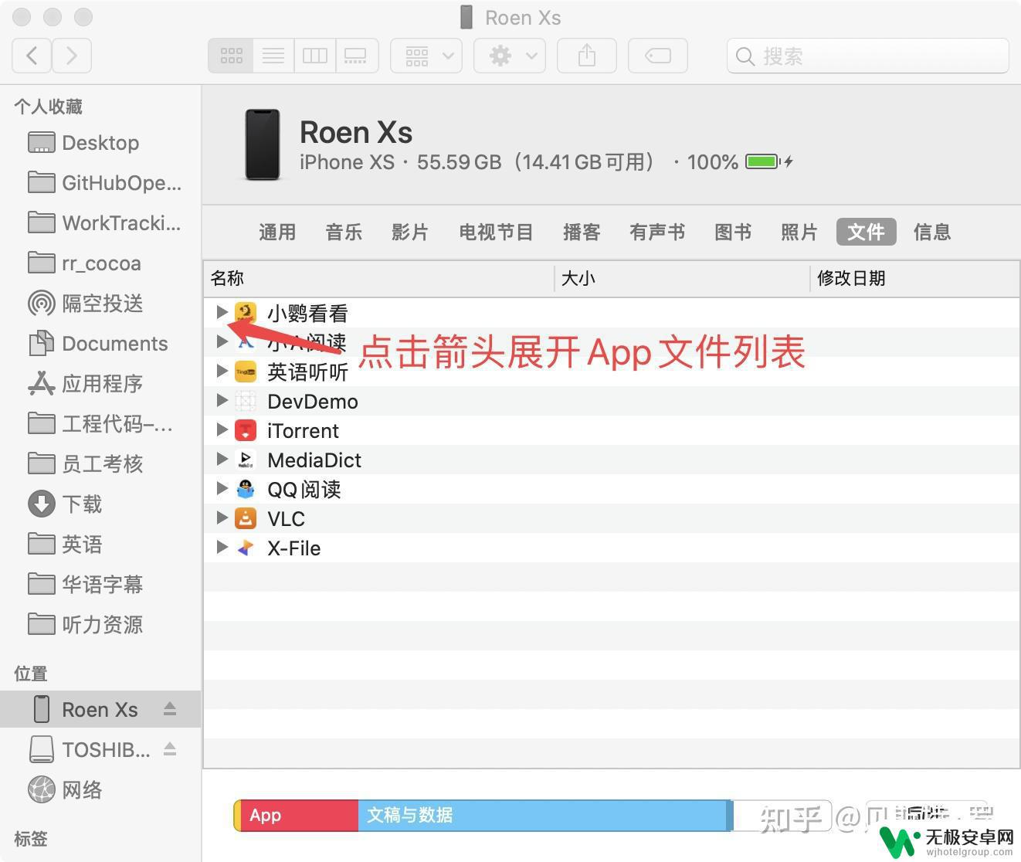Select 隔空投送 AirDrop in sidebar
The image size is (1021, 862).
[x=100, y=304]
